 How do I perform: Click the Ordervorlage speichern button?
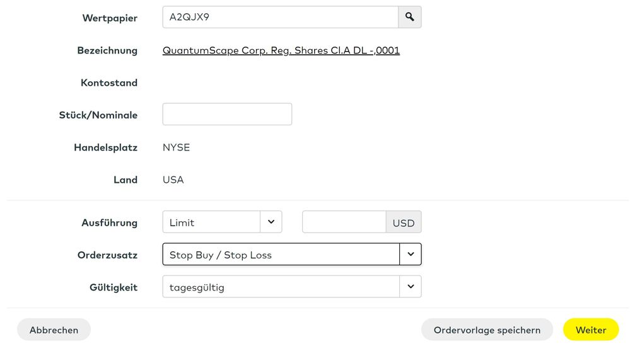click(487, 330)
